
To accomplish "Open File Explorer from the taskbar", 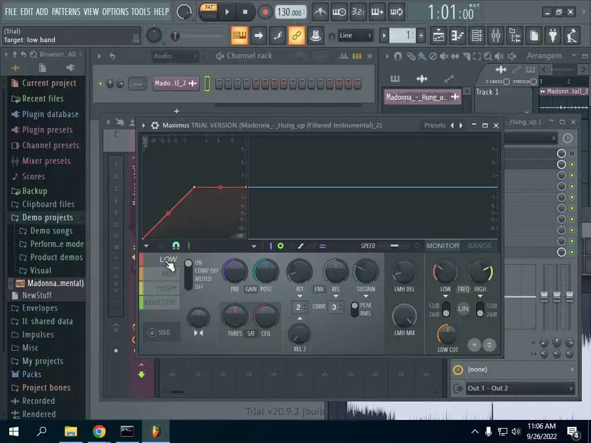I will [x=70, y=431].
